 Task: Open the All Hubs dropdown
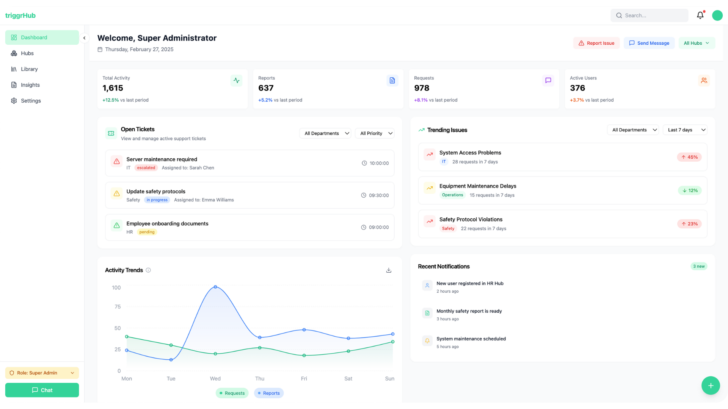(697, 43)
